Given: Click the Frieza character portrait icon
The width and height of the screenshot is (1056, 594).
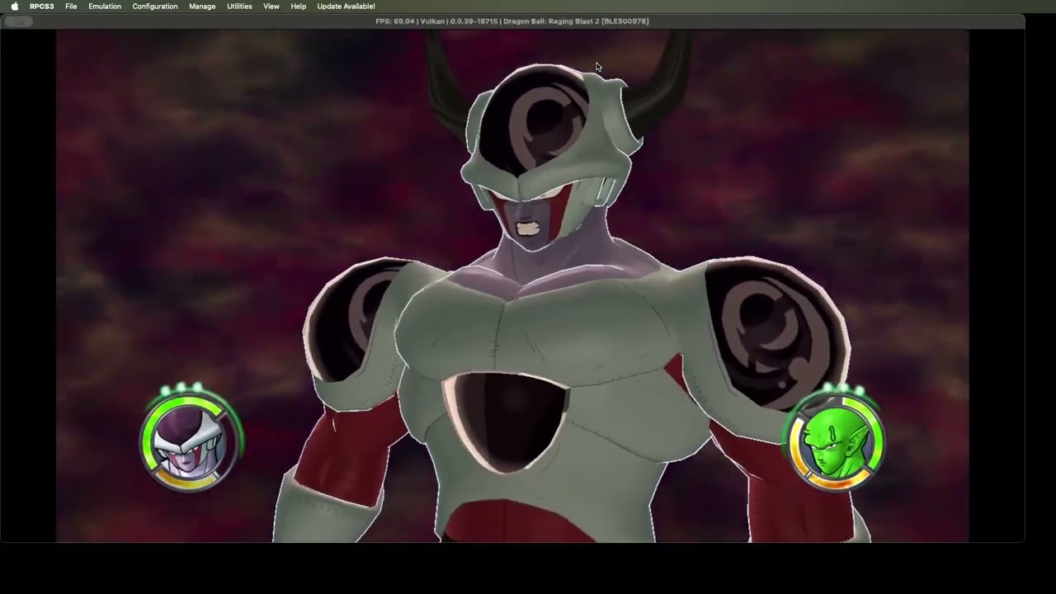Looking at the screenshot, I should pyautogui.click(x=190, y=441).
